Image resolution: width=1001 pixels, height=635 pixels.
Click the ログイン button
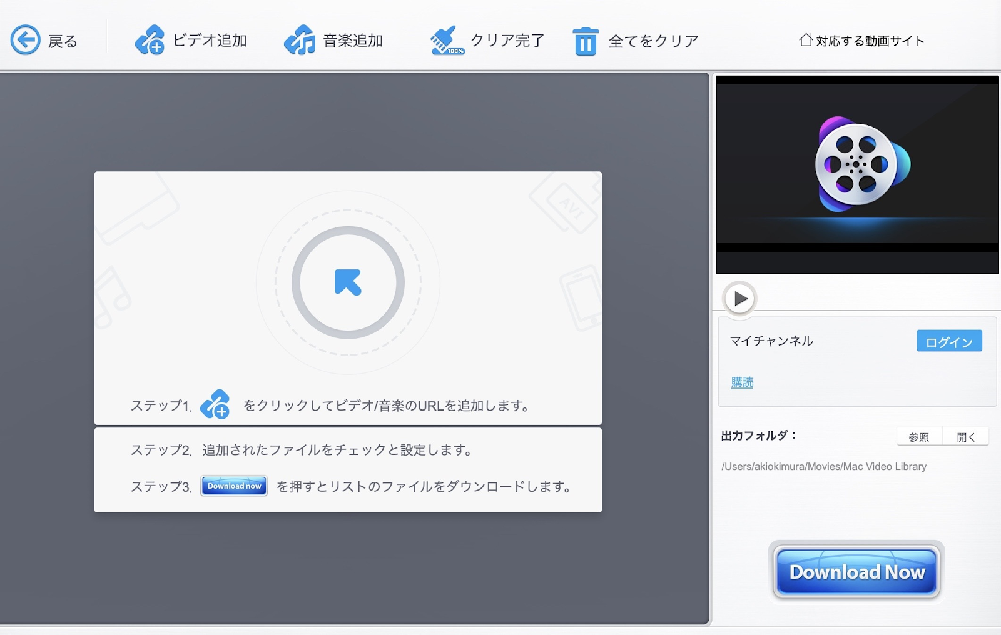tap(949, 341)
